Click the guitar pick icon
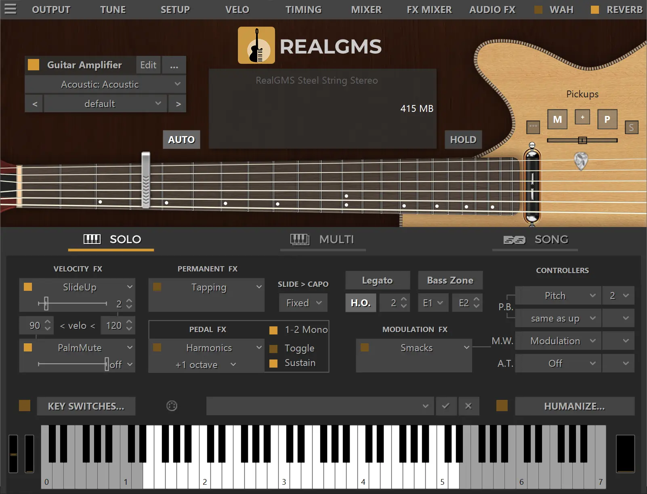 581,161
